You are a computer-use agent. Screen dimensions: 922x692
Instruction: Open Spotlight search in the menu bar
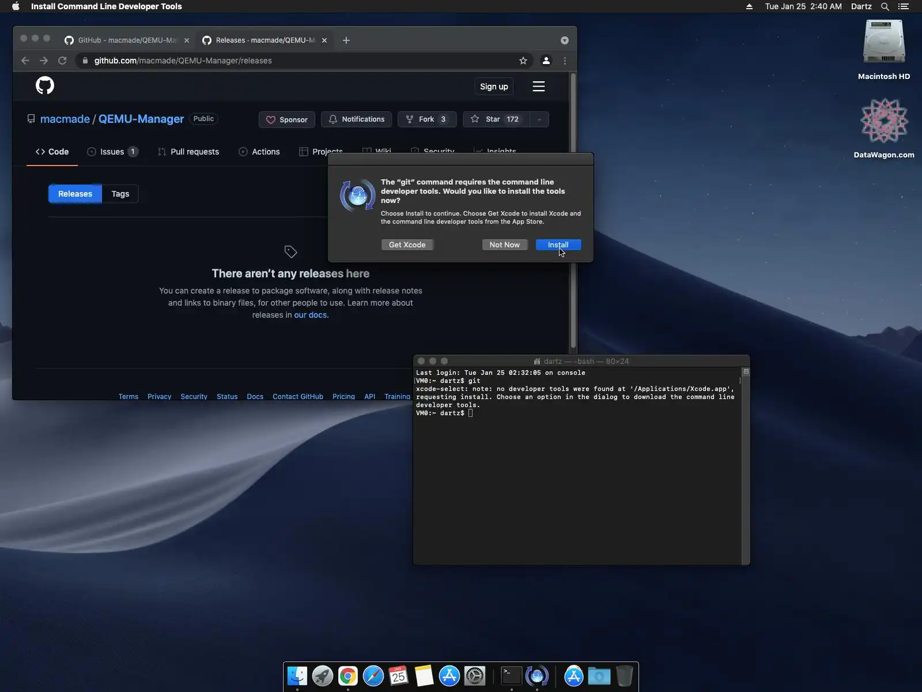[x=885, y=6]
